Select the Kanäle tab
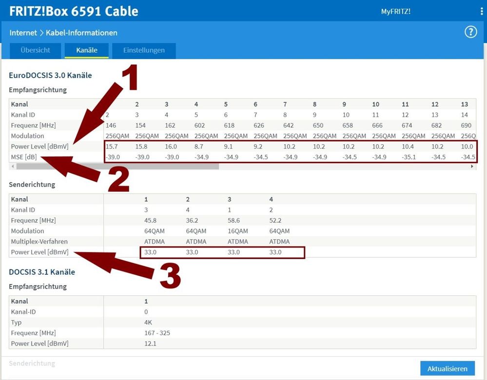 pos(87,50)
